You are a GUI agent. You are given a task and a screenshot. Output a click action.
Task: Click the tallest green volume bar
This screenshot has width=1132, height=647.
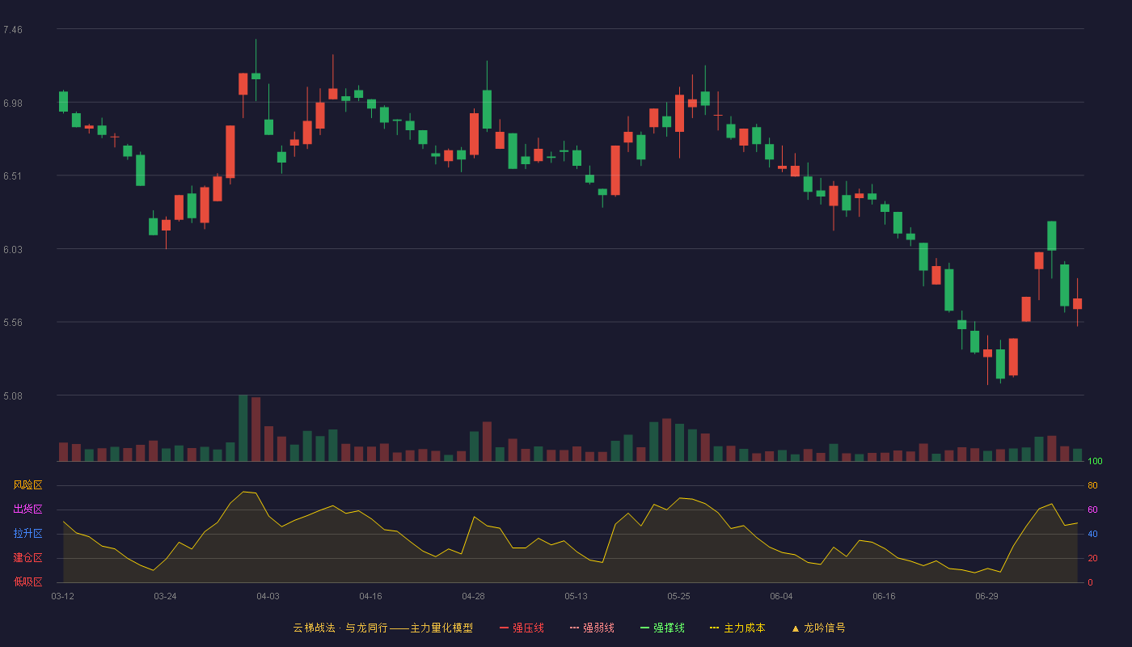tap(243, 428)
